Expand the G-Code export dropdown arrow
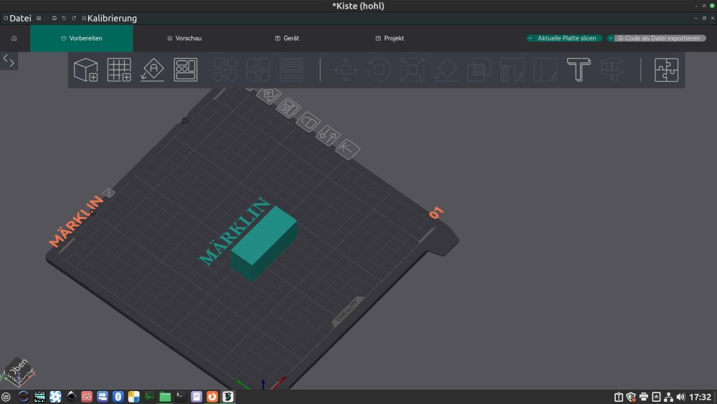This screenshot has width=717, height=404. pos(611,38)
